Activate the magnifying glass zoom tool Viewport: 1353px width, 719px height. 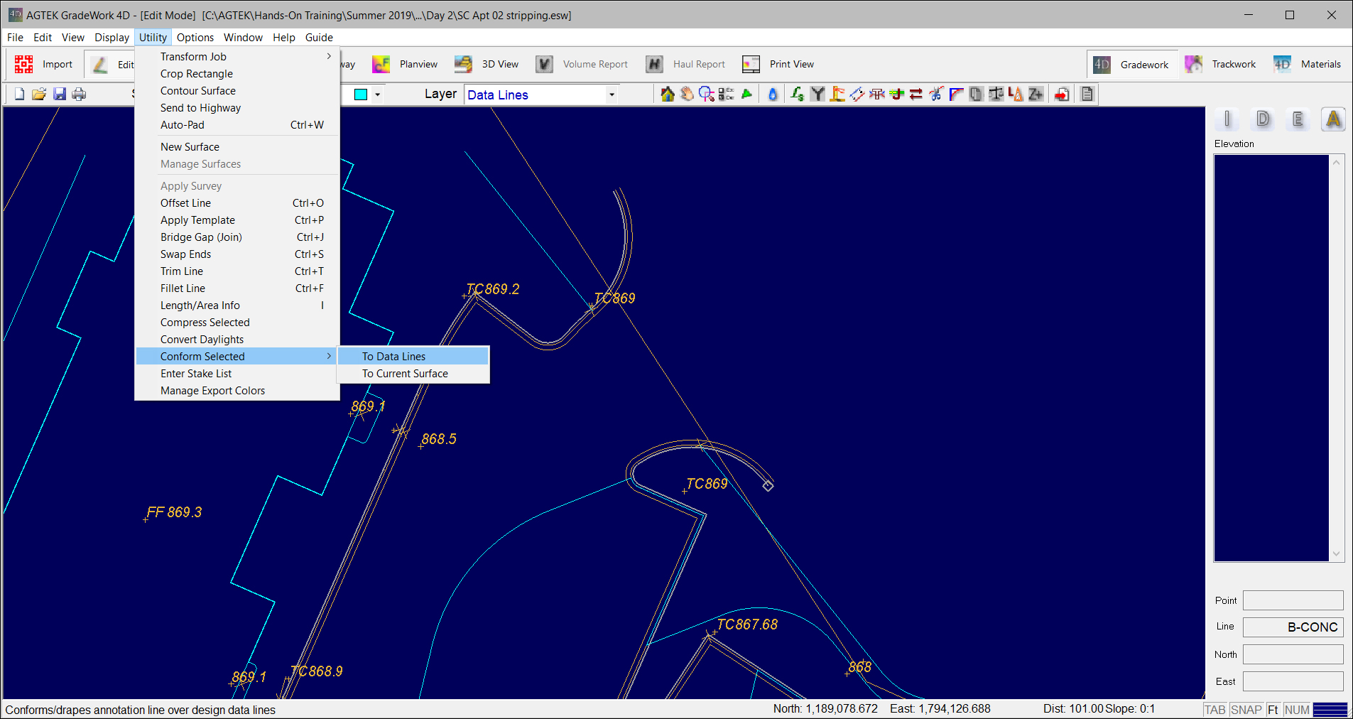[x=706, y=94]
